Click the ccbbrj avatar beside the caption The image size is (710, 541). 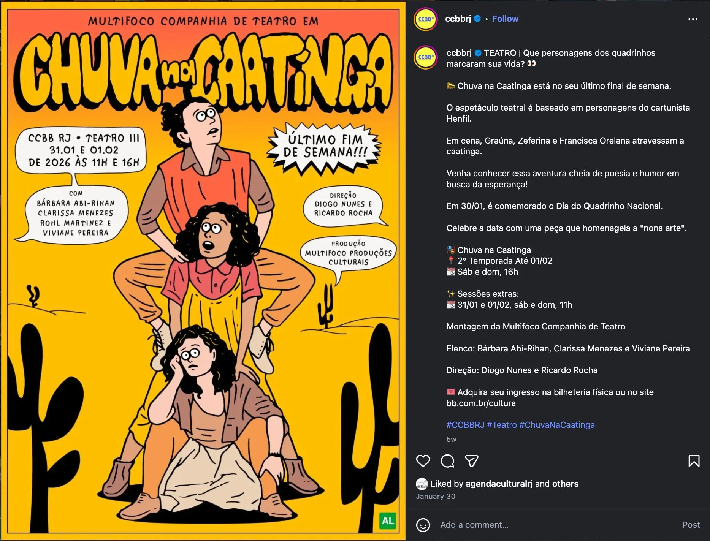pyautogui.click(x=425, y=57)
